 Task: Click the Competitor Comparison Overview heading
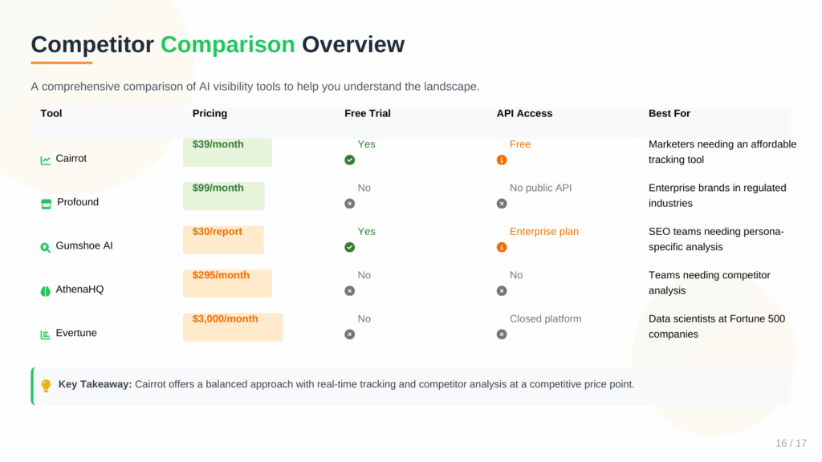[218, 45]
